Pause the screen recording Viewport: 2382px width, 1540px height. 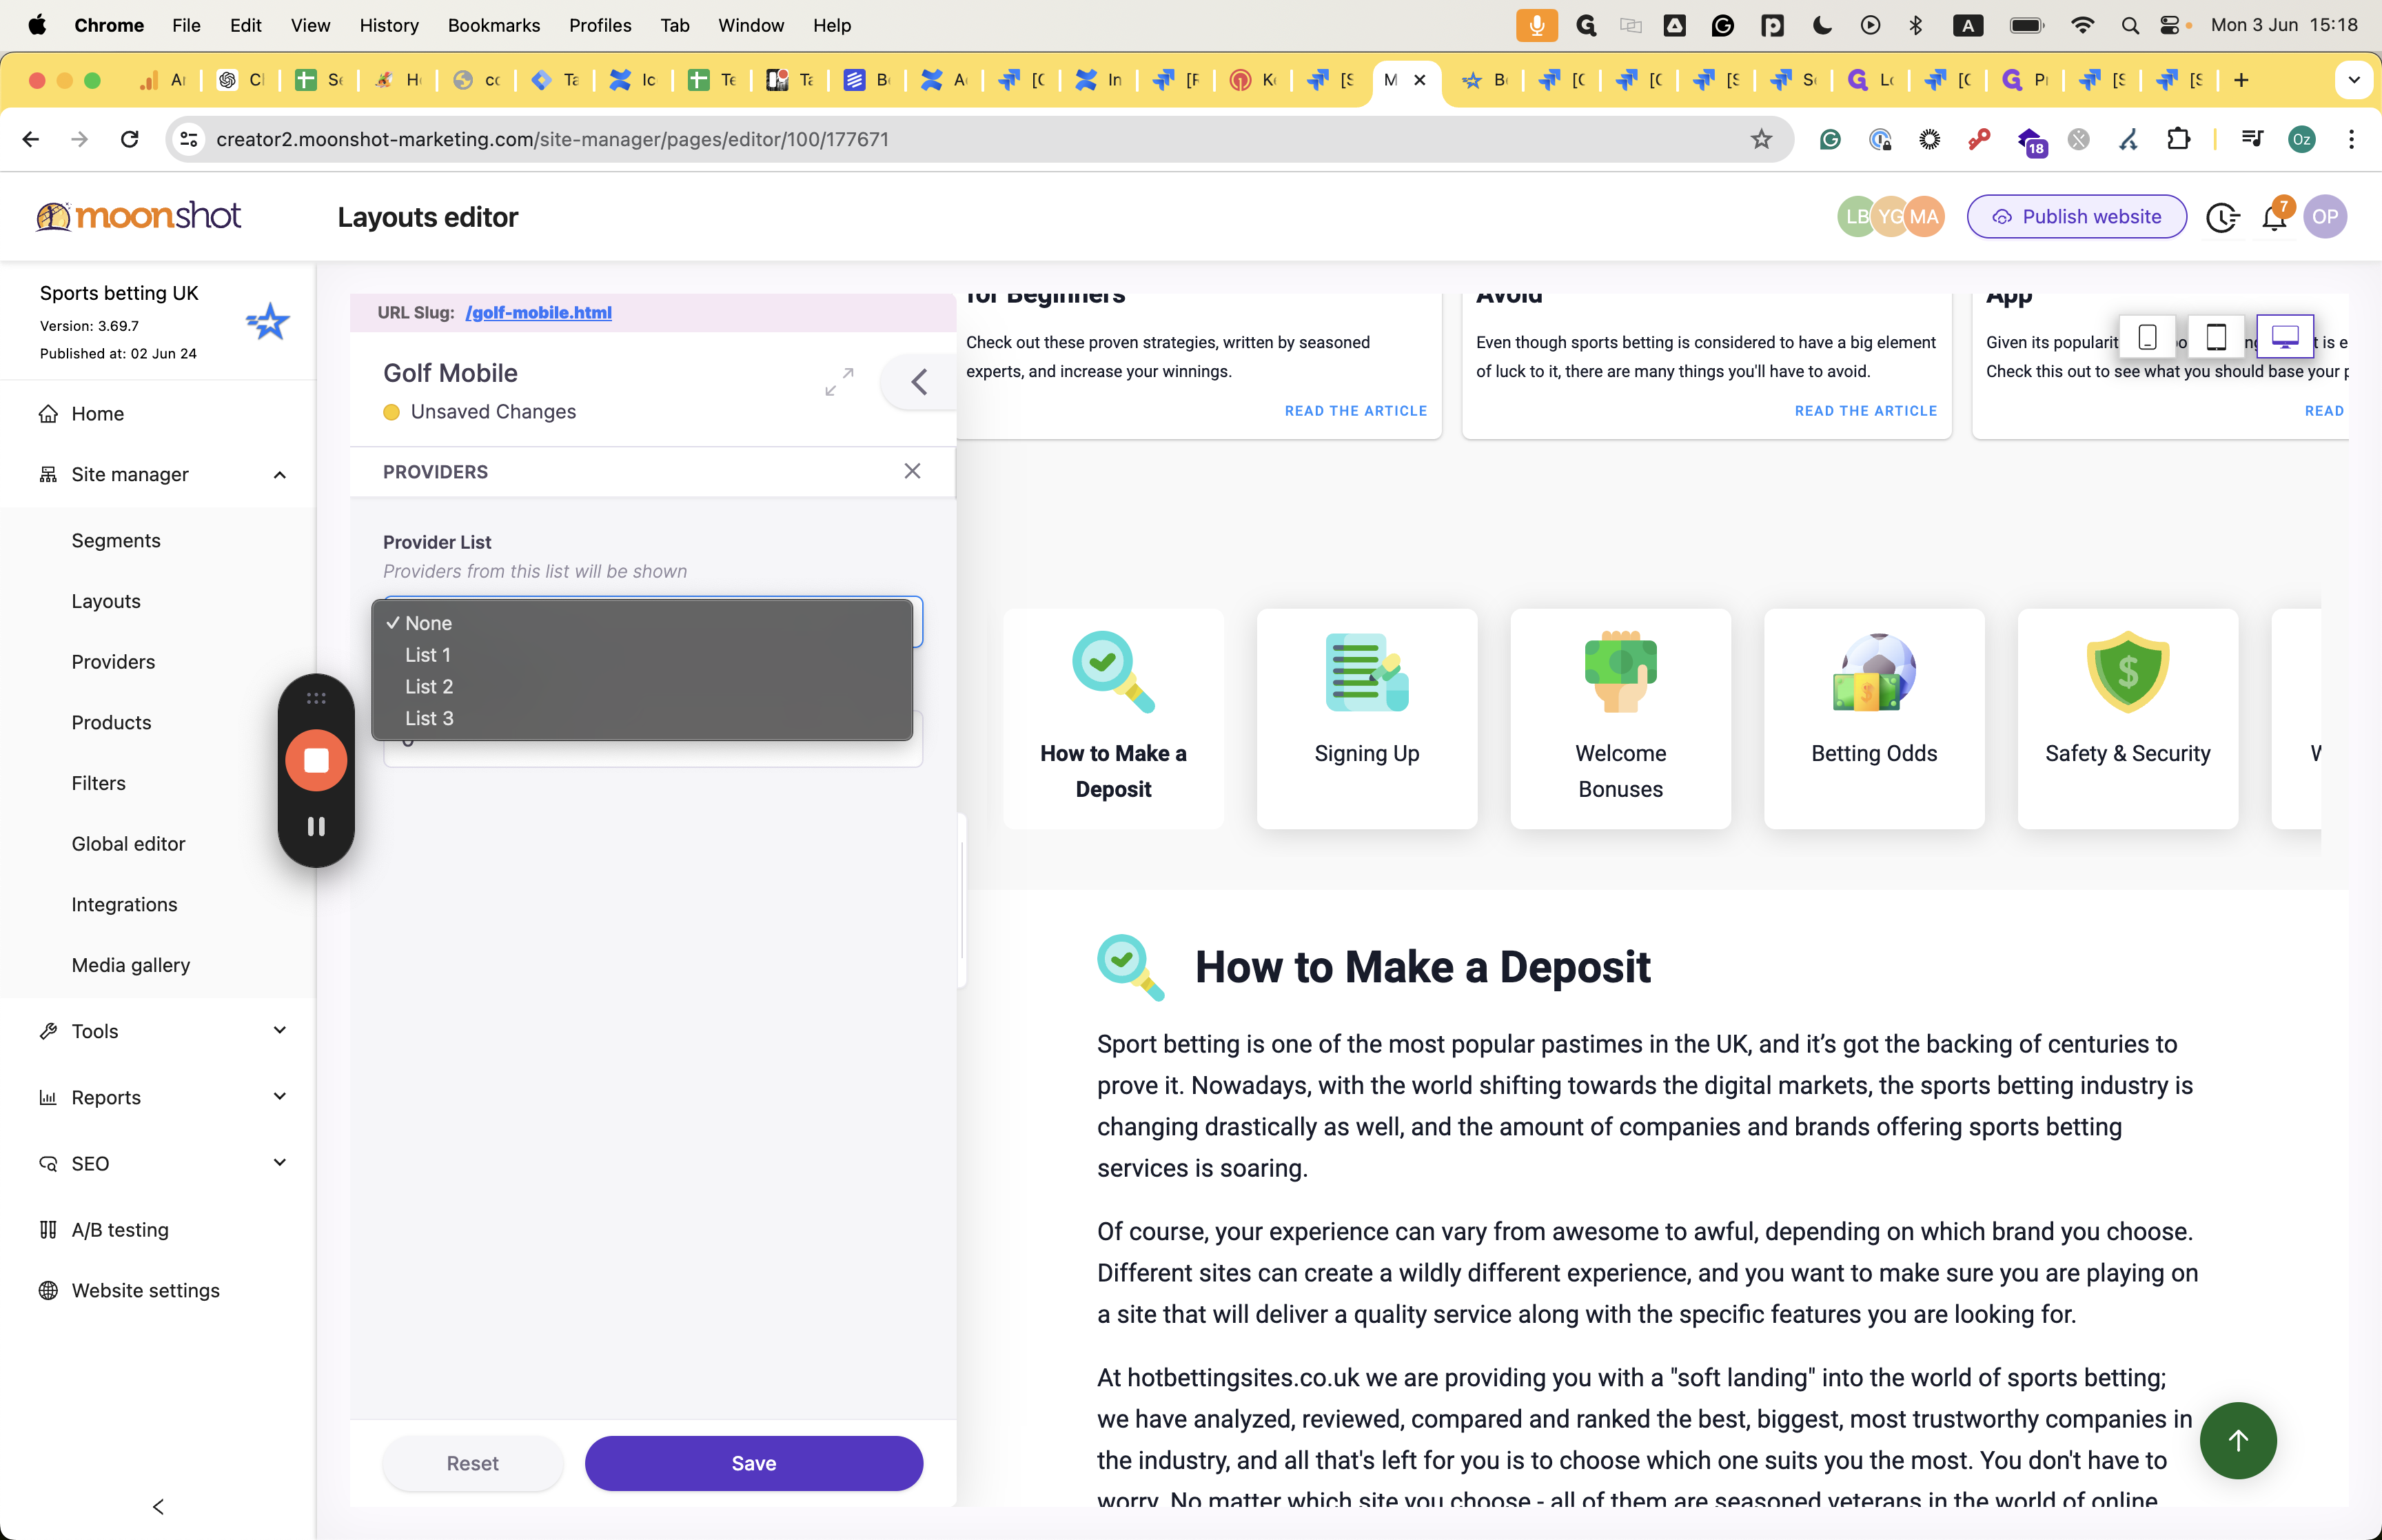(316, 826)
